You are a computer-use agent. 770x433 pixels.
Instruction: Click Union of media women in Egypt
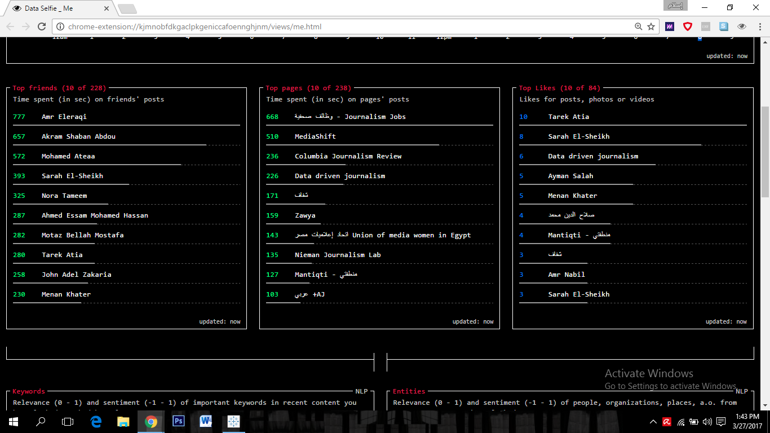point(383,235)
